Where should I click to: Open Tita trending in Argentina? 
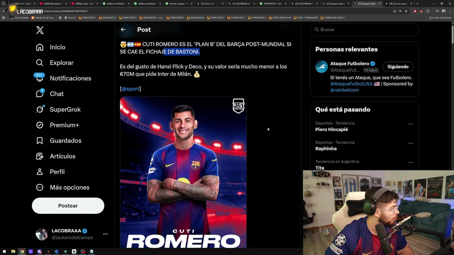click(320, 168)
